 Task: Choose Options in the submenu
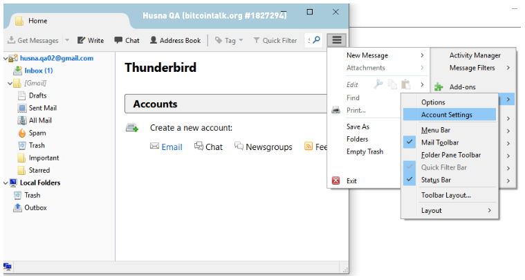click(450, 102)
